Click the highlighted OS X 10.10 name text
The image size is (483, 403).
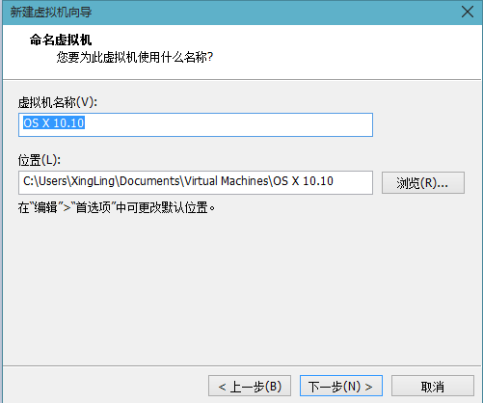tap(54, 123)
